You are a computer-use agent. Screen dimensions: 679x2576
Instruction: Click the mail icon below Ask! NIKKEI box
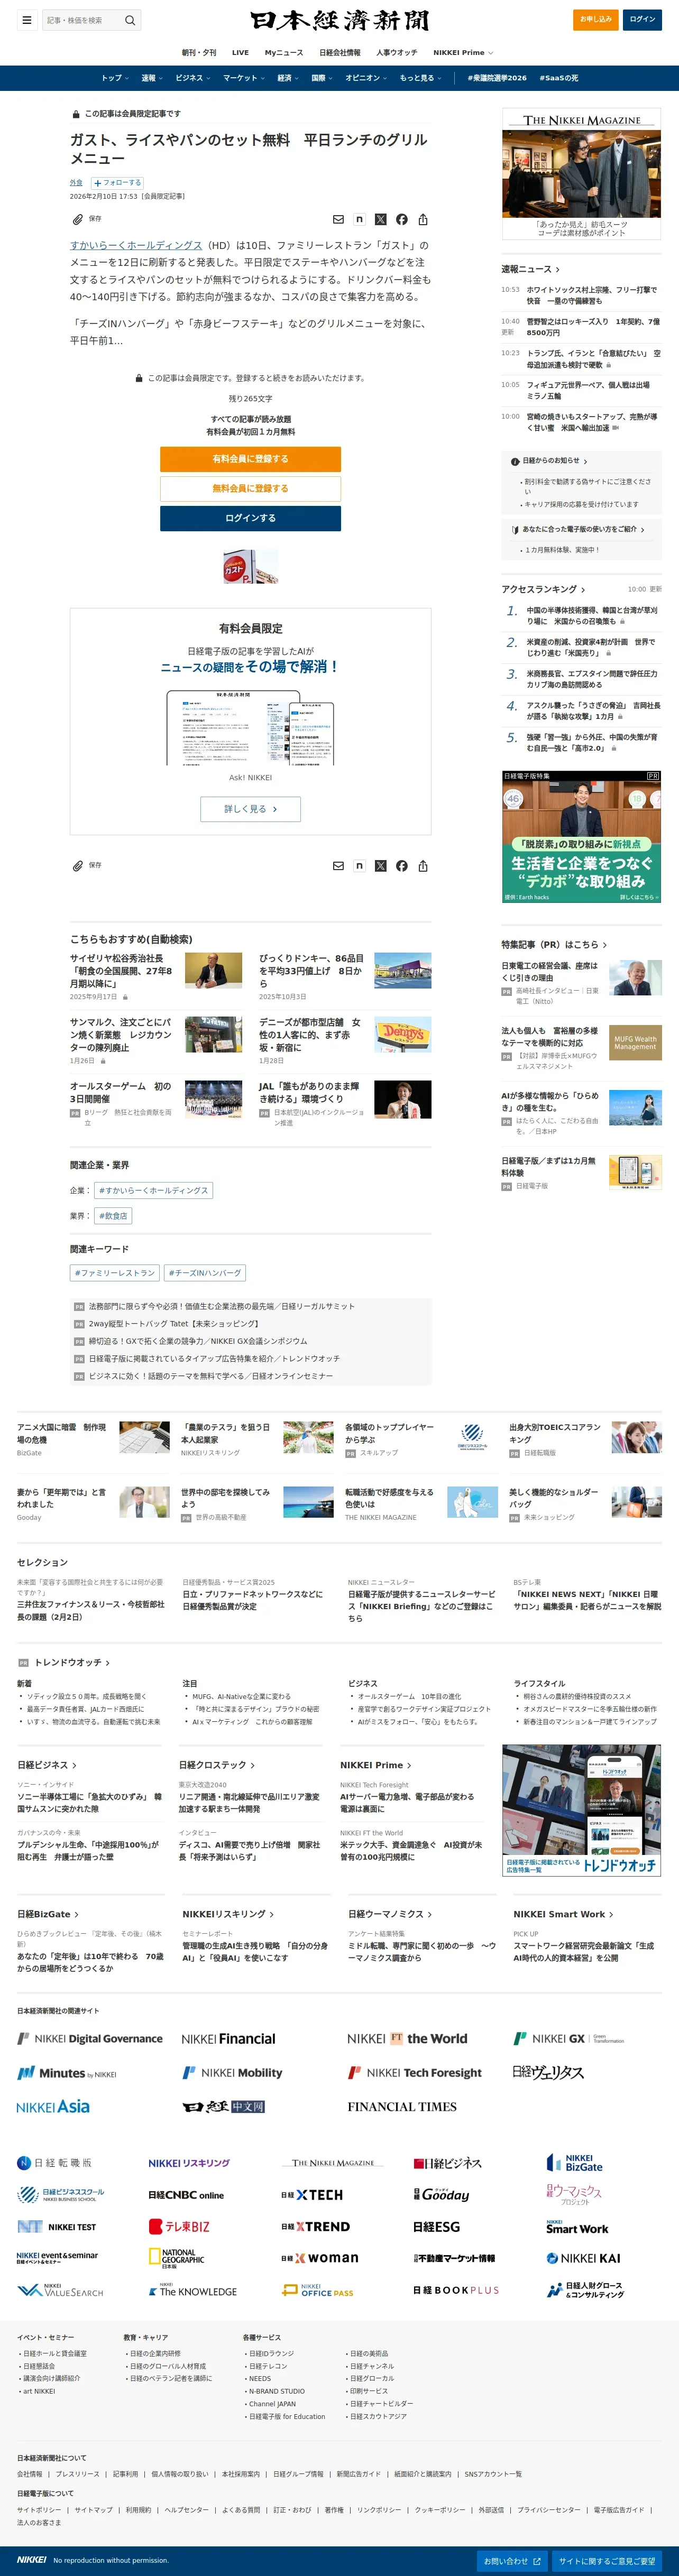pyautogui.click(x=338, y=866)
